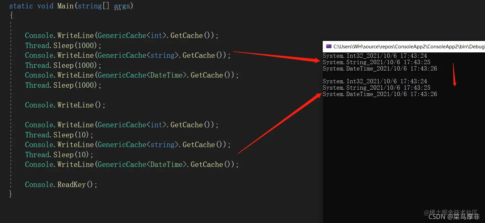The image size is (485, 223).
Task: Place cursor on the 'Main' method name
Action: click(x=66, y=6)
